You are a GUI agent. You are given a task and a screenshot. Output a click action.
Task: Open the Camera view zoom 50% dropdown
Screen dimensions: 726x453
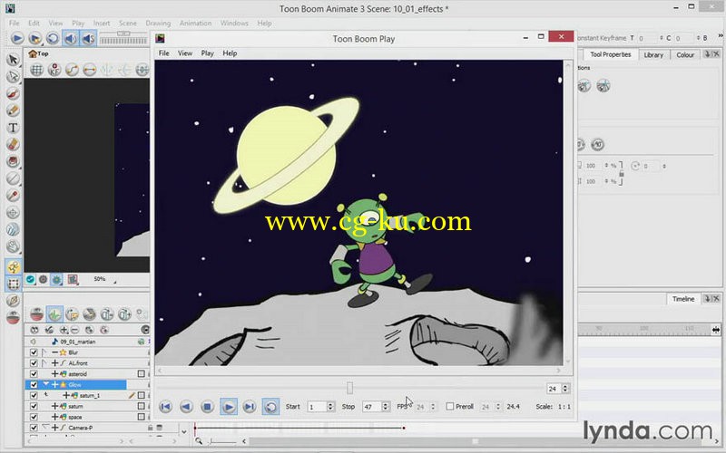click(104, 279)
